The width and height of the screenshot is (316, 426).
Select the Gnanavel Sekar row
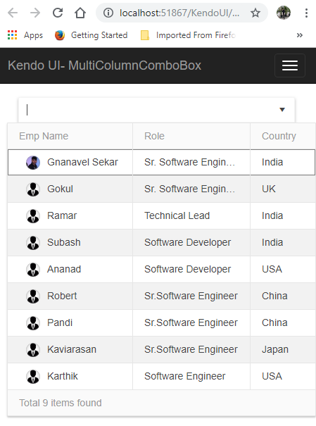161,162
